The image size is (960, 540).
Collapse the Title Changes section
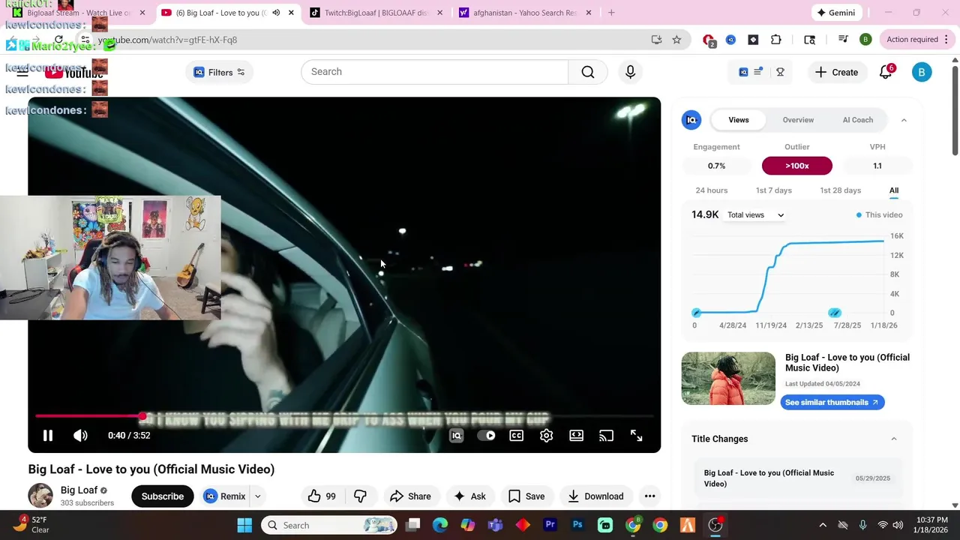[893, 439]
